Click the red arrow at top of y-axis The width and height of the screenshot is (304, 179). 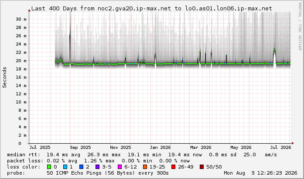(29, 10)
